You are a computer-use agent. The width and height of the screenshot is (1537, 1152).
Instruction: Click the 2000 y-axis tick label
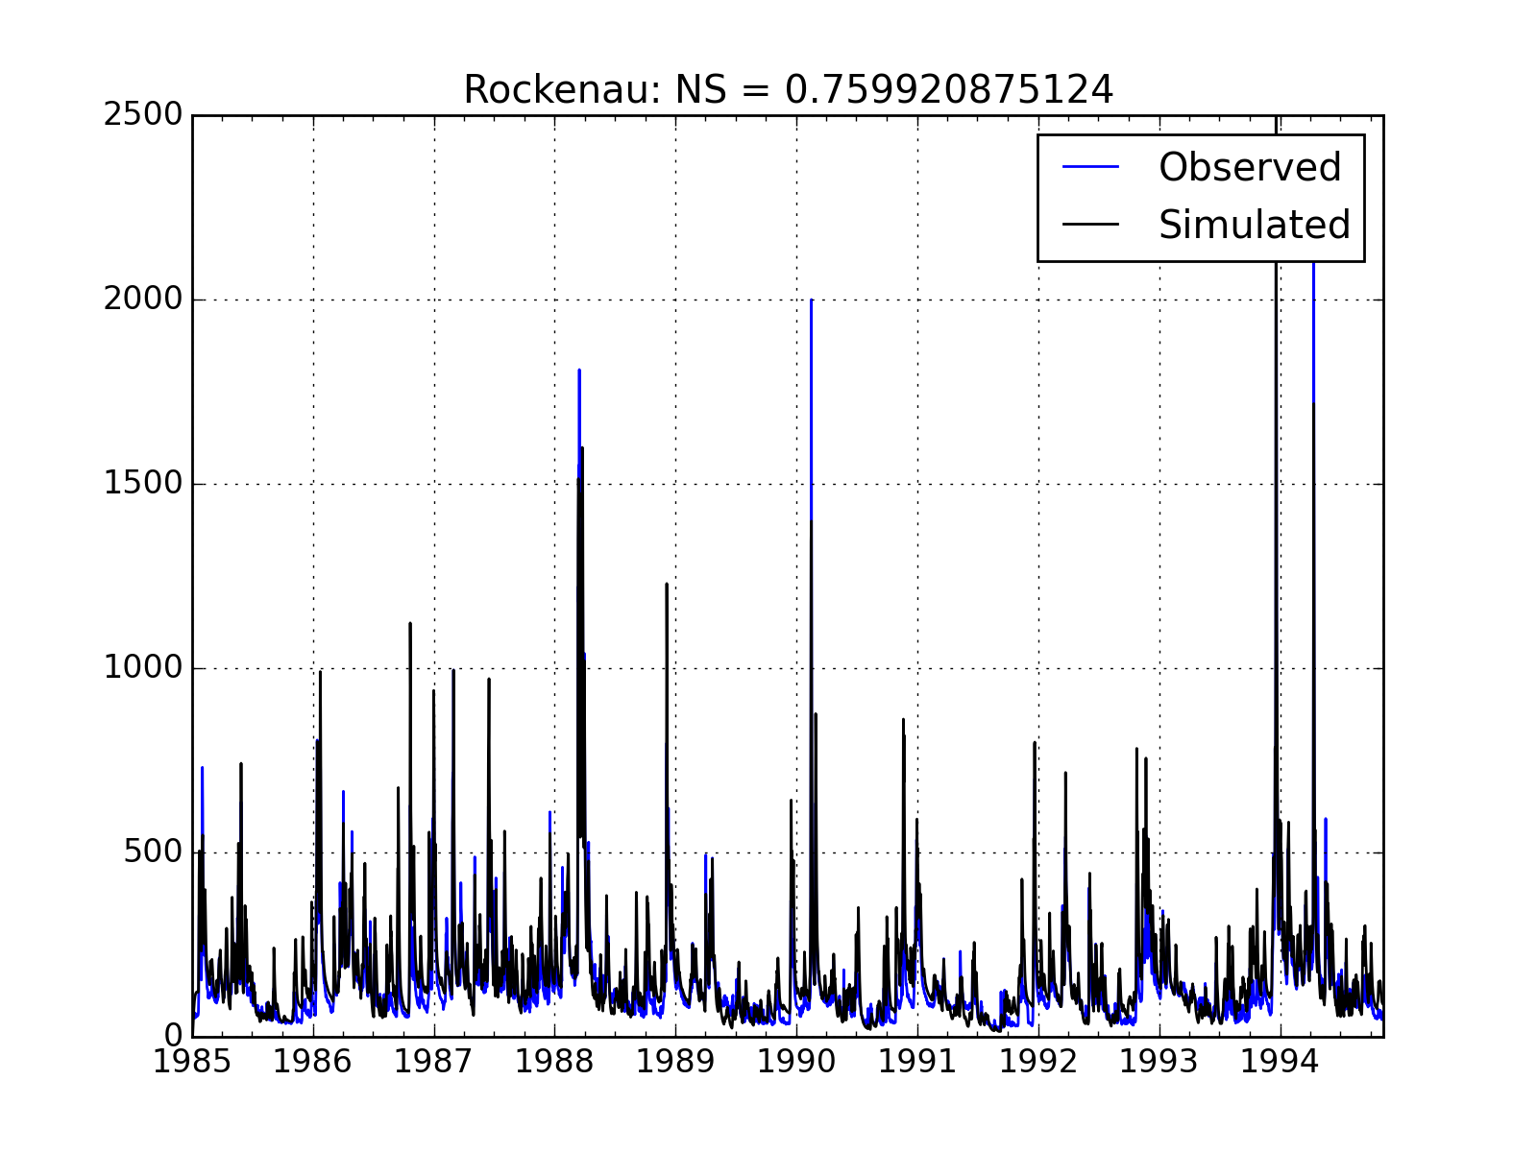click(x=142, y=300)
